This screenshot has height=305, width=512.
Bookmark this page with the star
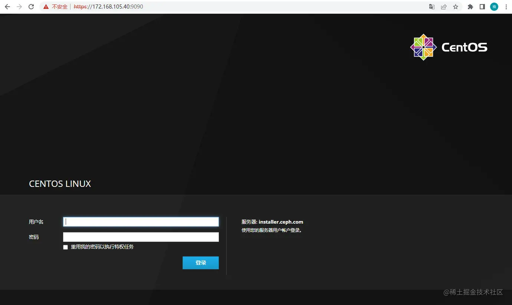456,7
